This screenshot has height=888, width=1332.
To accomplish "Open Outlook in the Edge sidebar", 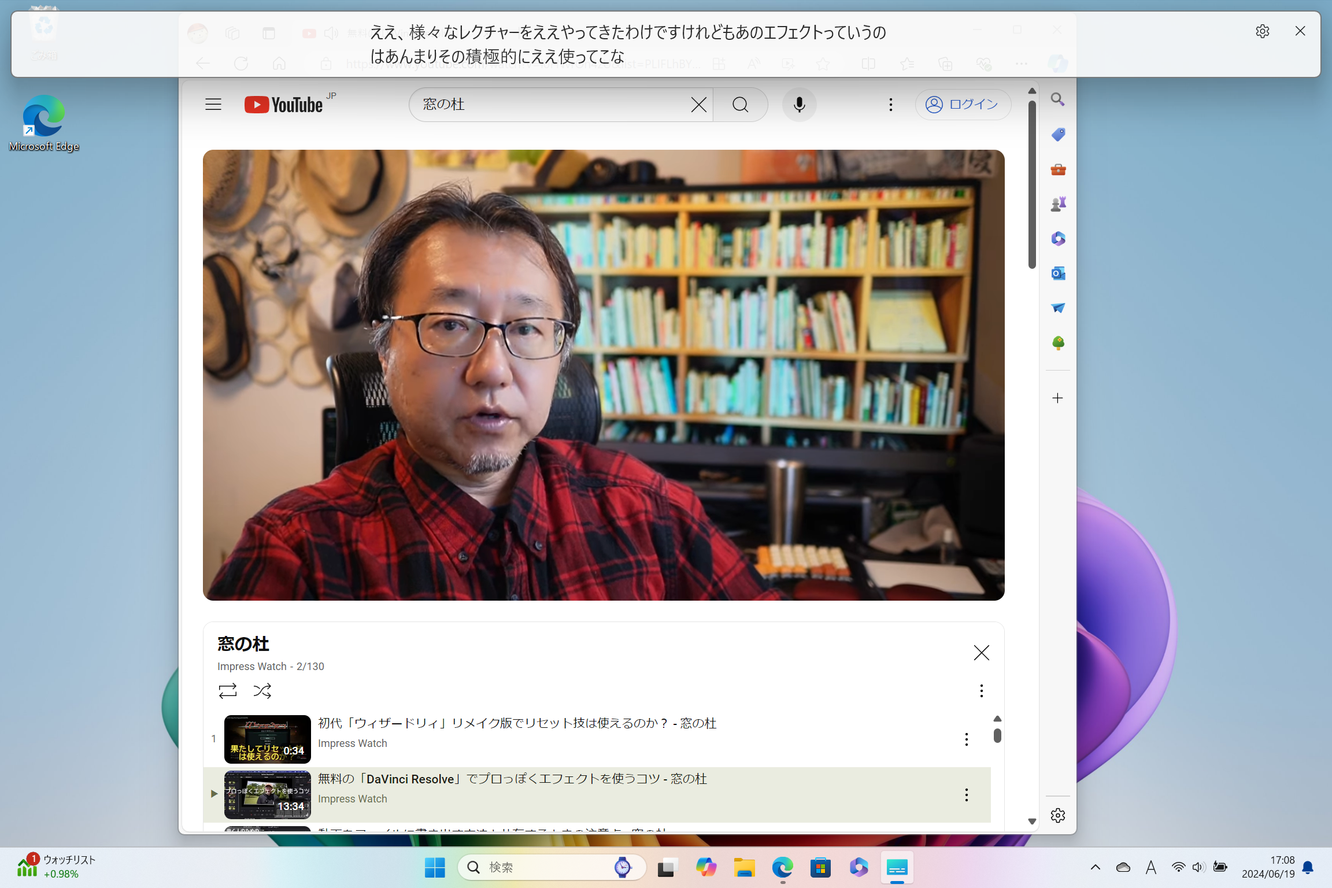I will click(x=1058, y=273).
